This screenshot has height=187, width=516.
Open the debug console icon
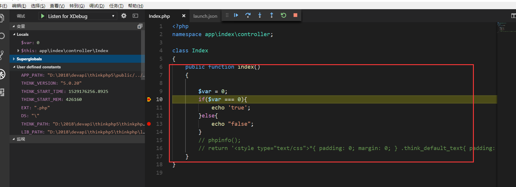point(135,16)
